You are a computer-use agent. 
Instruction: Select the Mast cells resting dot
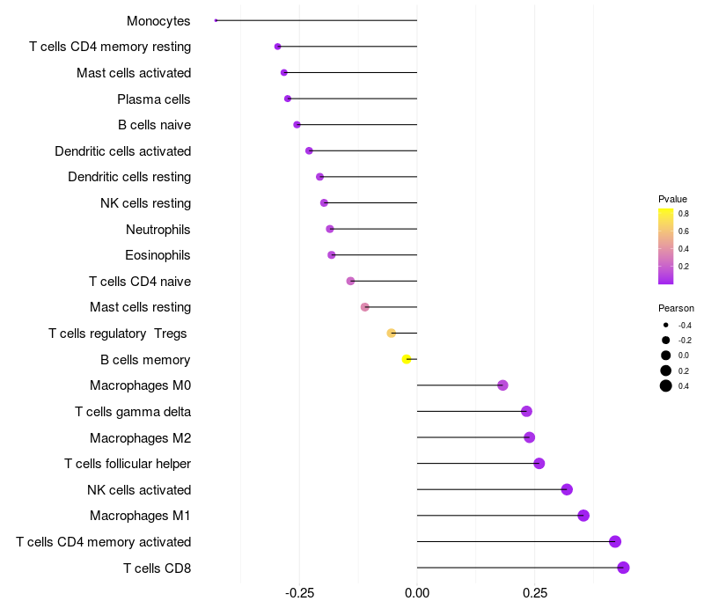(365, 307)
